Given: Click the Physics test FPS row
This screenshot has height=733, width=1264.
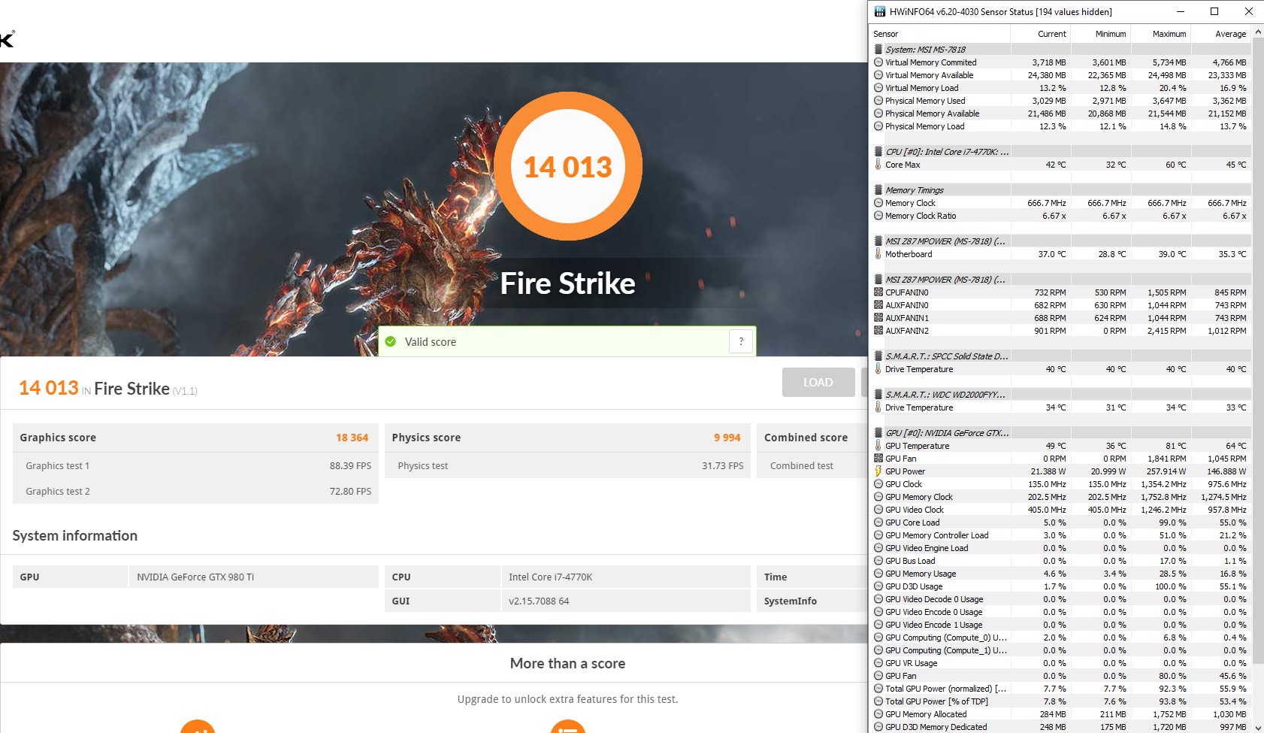Looking at the screenshot, I should point(567,465).
